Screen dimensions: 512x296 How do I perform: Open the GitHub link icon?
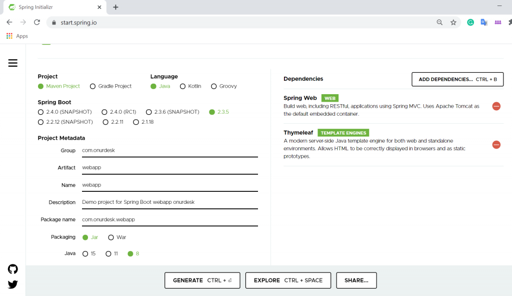pos(12,269)
